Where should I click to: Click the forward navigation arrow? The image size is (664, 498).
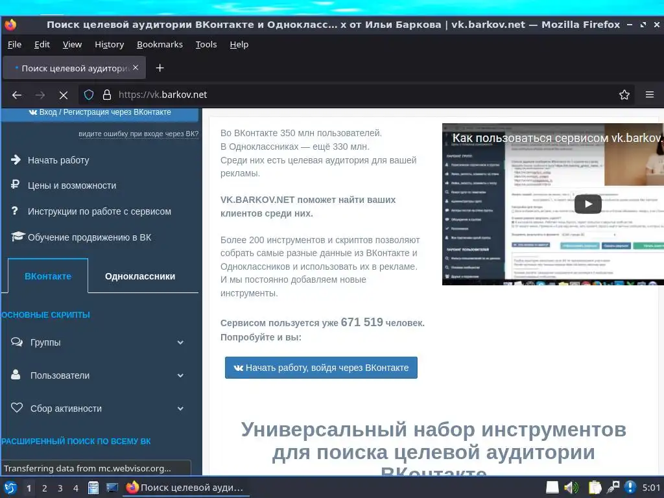40,95
